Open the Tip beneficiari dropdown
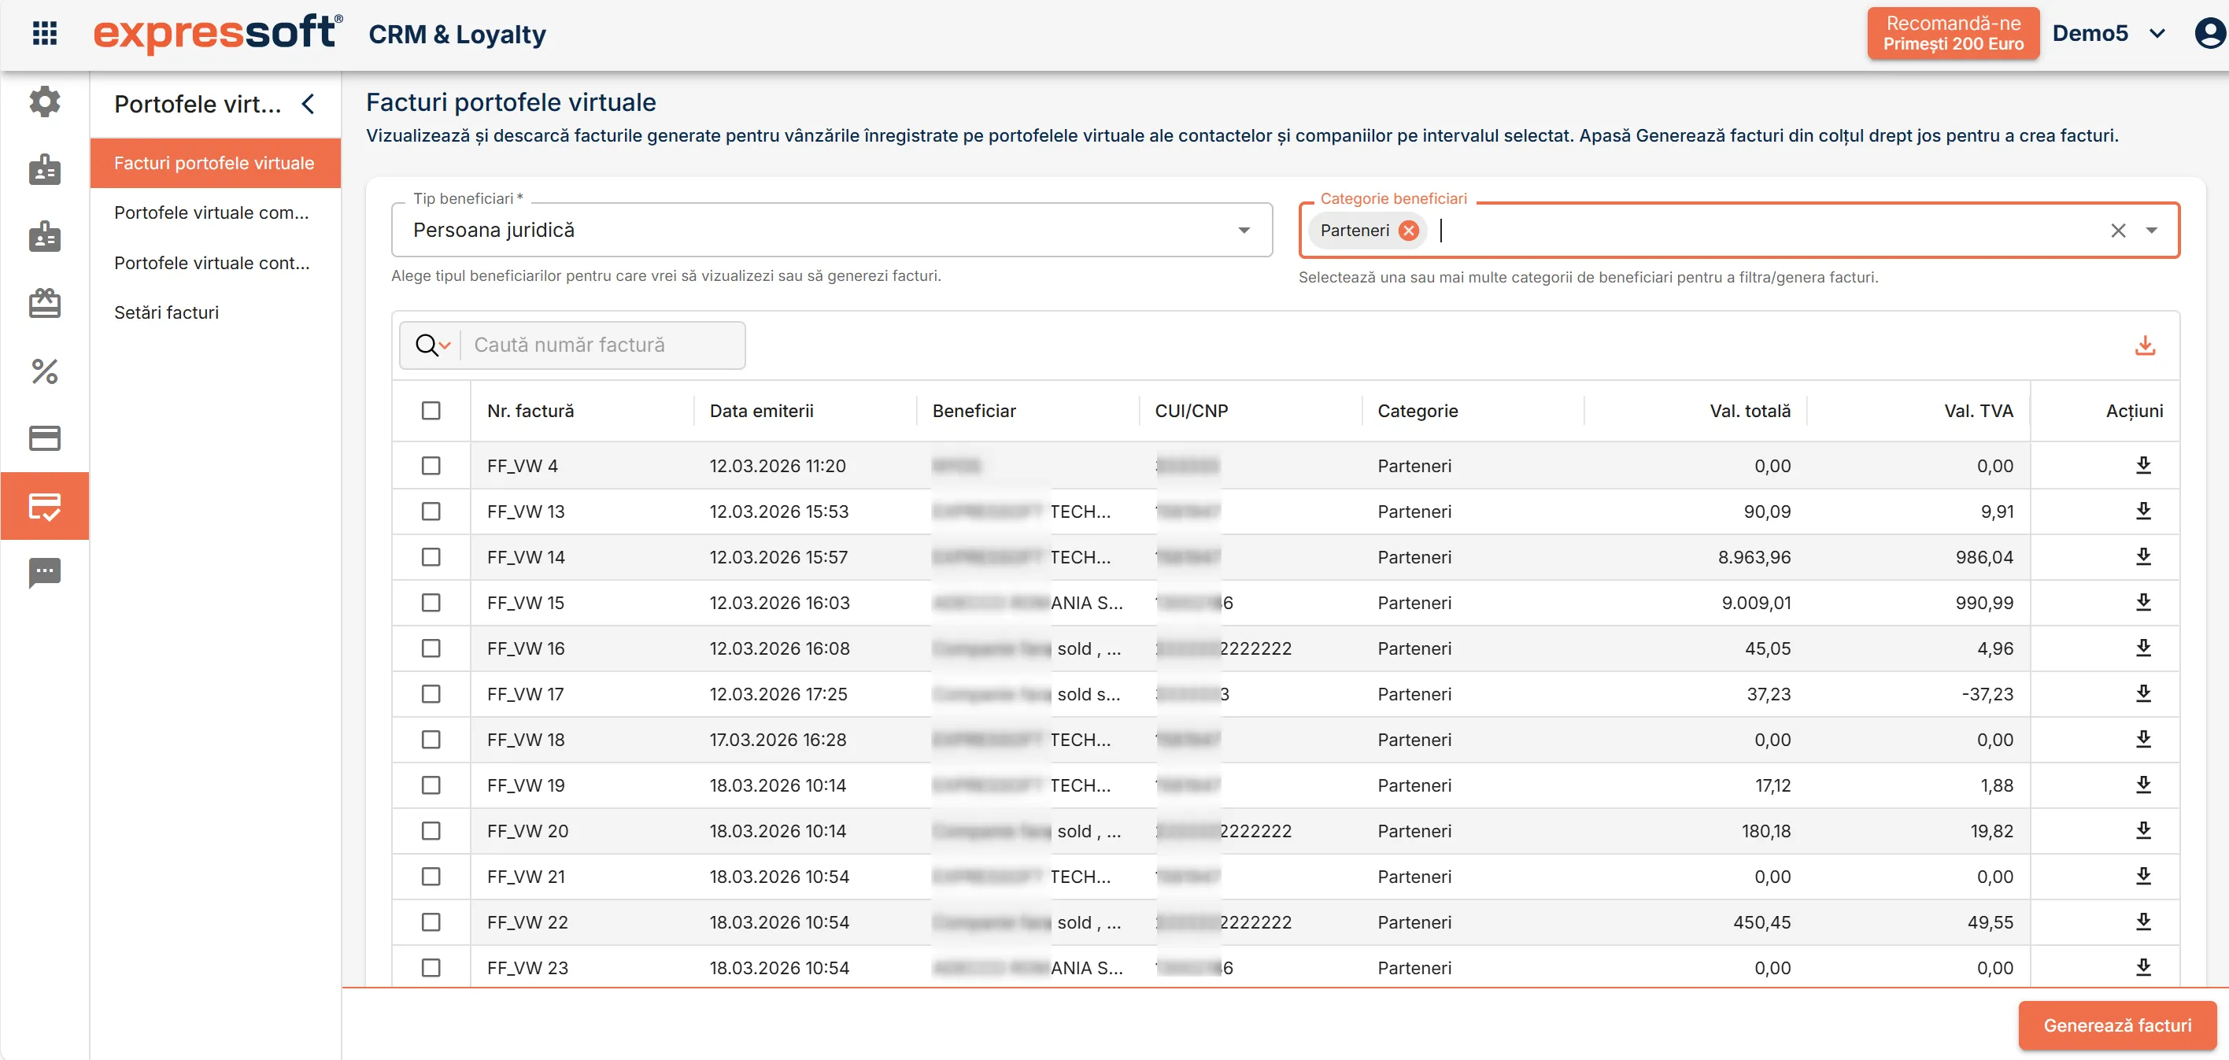This screenshot has width=2229, height=1060. (x=832, y=230)
